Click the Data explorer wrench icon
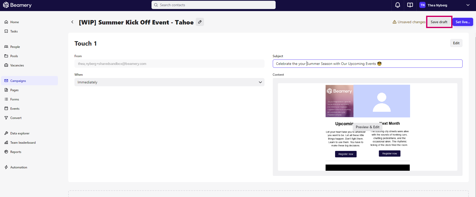Viewport: 476px width, 197px height. (6, 133)
